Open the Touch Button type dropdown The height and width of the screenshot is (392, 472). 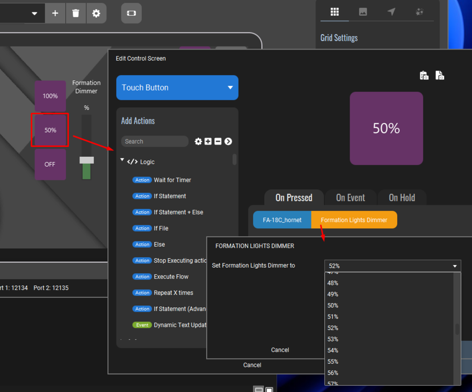point(177,87)
